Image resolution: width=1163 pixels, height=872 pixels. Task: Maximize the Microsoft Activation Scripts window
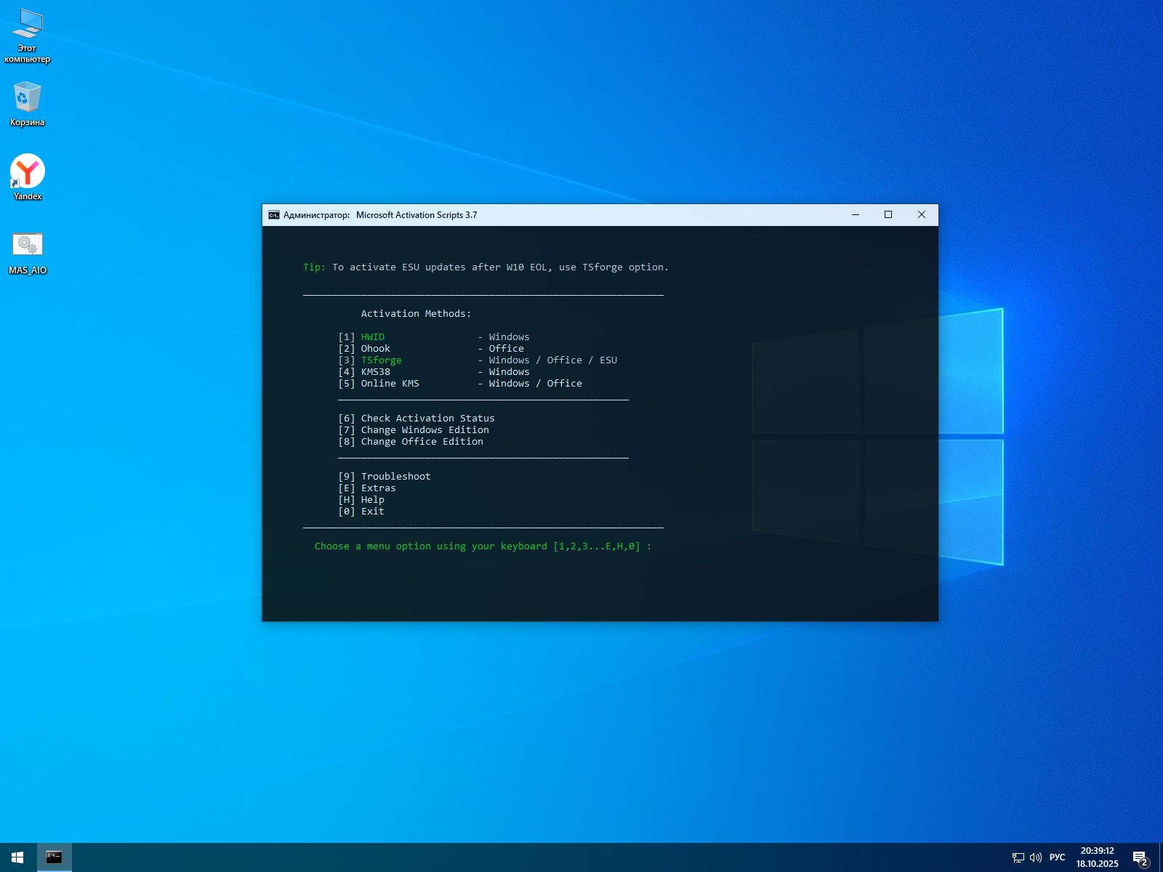click(x=888, y=215)
